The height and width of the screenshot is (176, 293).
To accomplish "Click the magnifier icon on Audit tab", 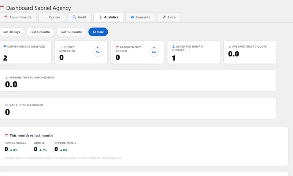I will click(x=74, y=17).
